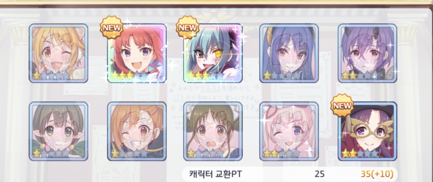Tap the single gold star on blonde character card
The width and height of the screenshot is (433, 182).
click(x=37, y=75)
